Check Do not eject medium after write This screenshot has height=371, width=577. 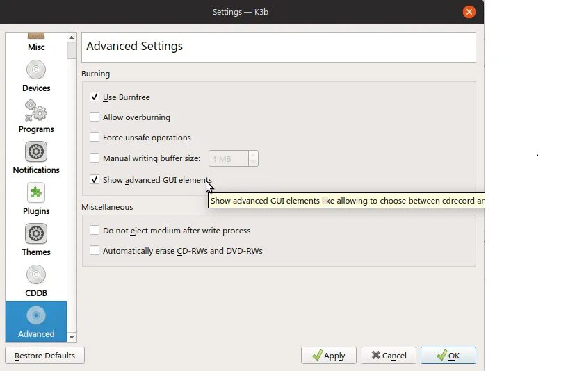tap(95, 231)
